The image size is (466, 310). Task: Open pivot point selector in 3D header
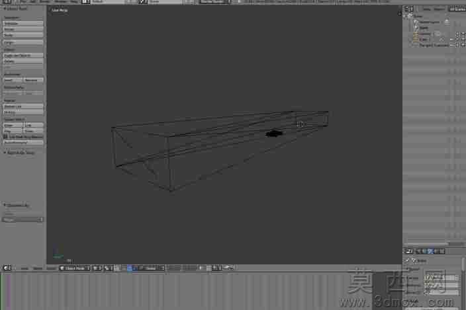109,268
